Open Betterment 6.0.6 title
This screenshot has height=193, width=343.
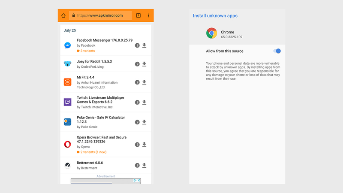(x=90, y=163)
